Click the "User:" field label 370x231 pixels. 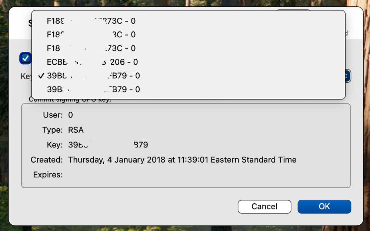point(53,115)
